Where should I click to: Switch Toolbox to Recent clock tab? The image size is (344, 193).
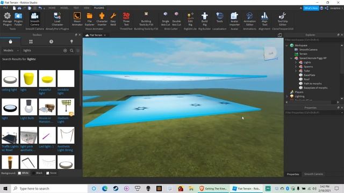[51, 42]
